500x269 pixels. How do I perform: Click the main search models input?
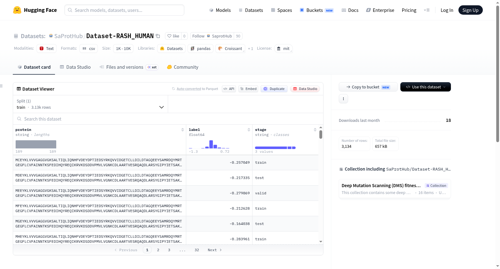pyautogui.click(x=124, y=10)
